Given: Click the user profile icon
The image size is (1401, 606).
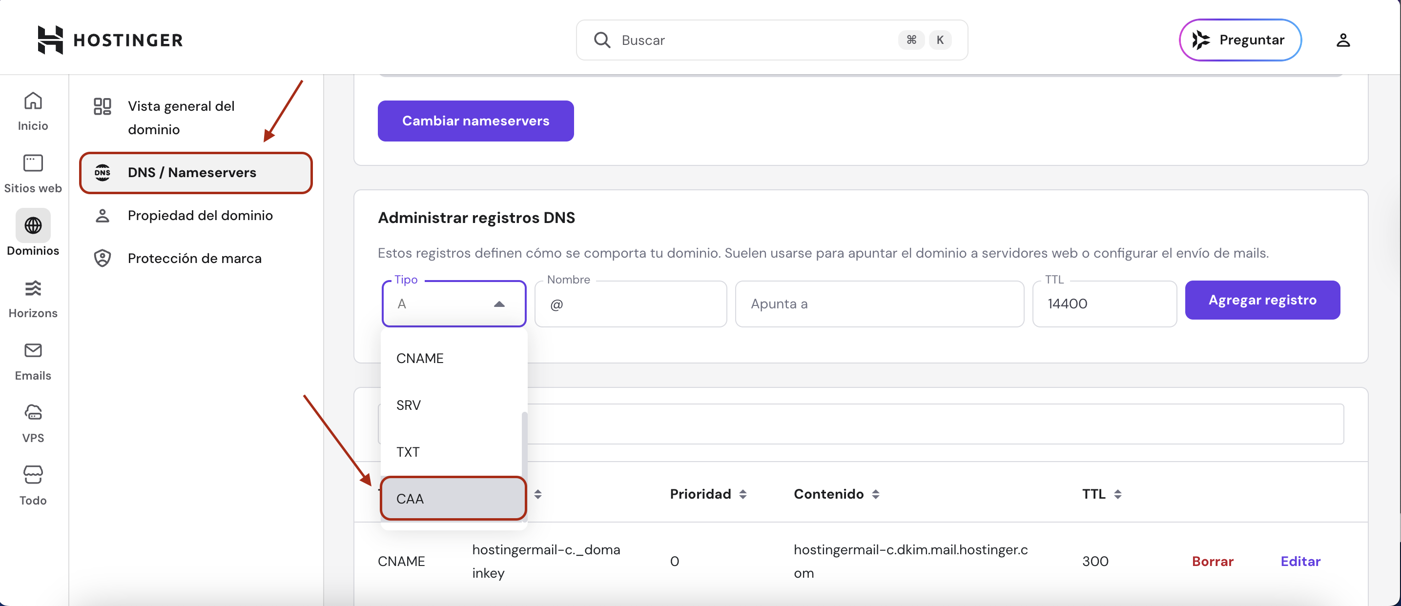Looking at the screenshot, I should (1343, 40).
